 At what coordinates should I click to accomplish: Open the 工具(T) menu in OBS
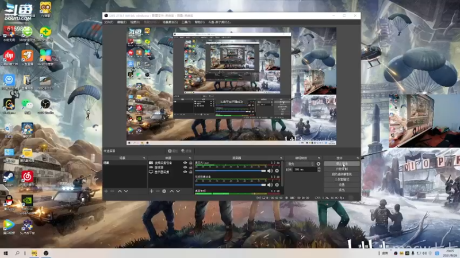[x=186, y=22]
